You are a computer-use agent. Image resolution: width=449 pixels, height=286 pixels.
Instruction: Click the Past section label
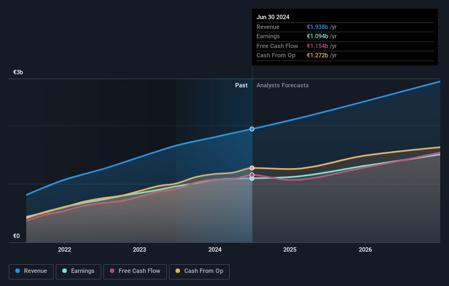pos(241,85)
